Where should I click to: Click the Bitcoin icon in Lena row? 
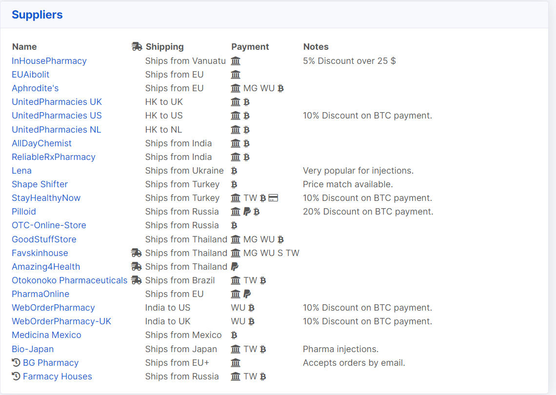click(234, 171)
